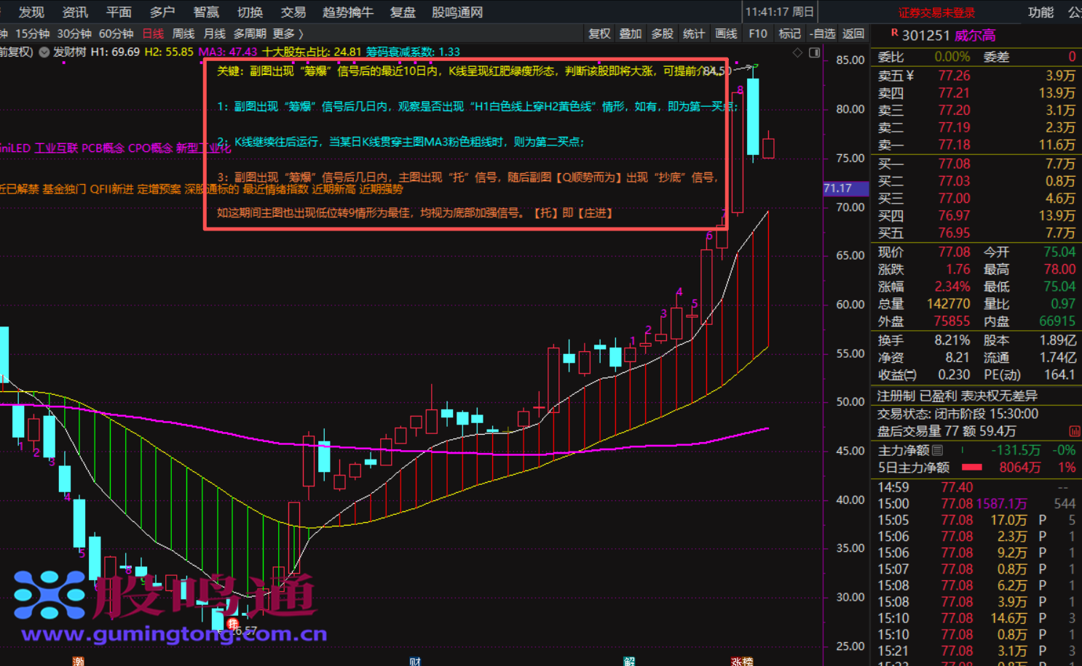Open the 主力净额 detail list icon
Viewport: 1082px width, 666px height.
(937, 450)
